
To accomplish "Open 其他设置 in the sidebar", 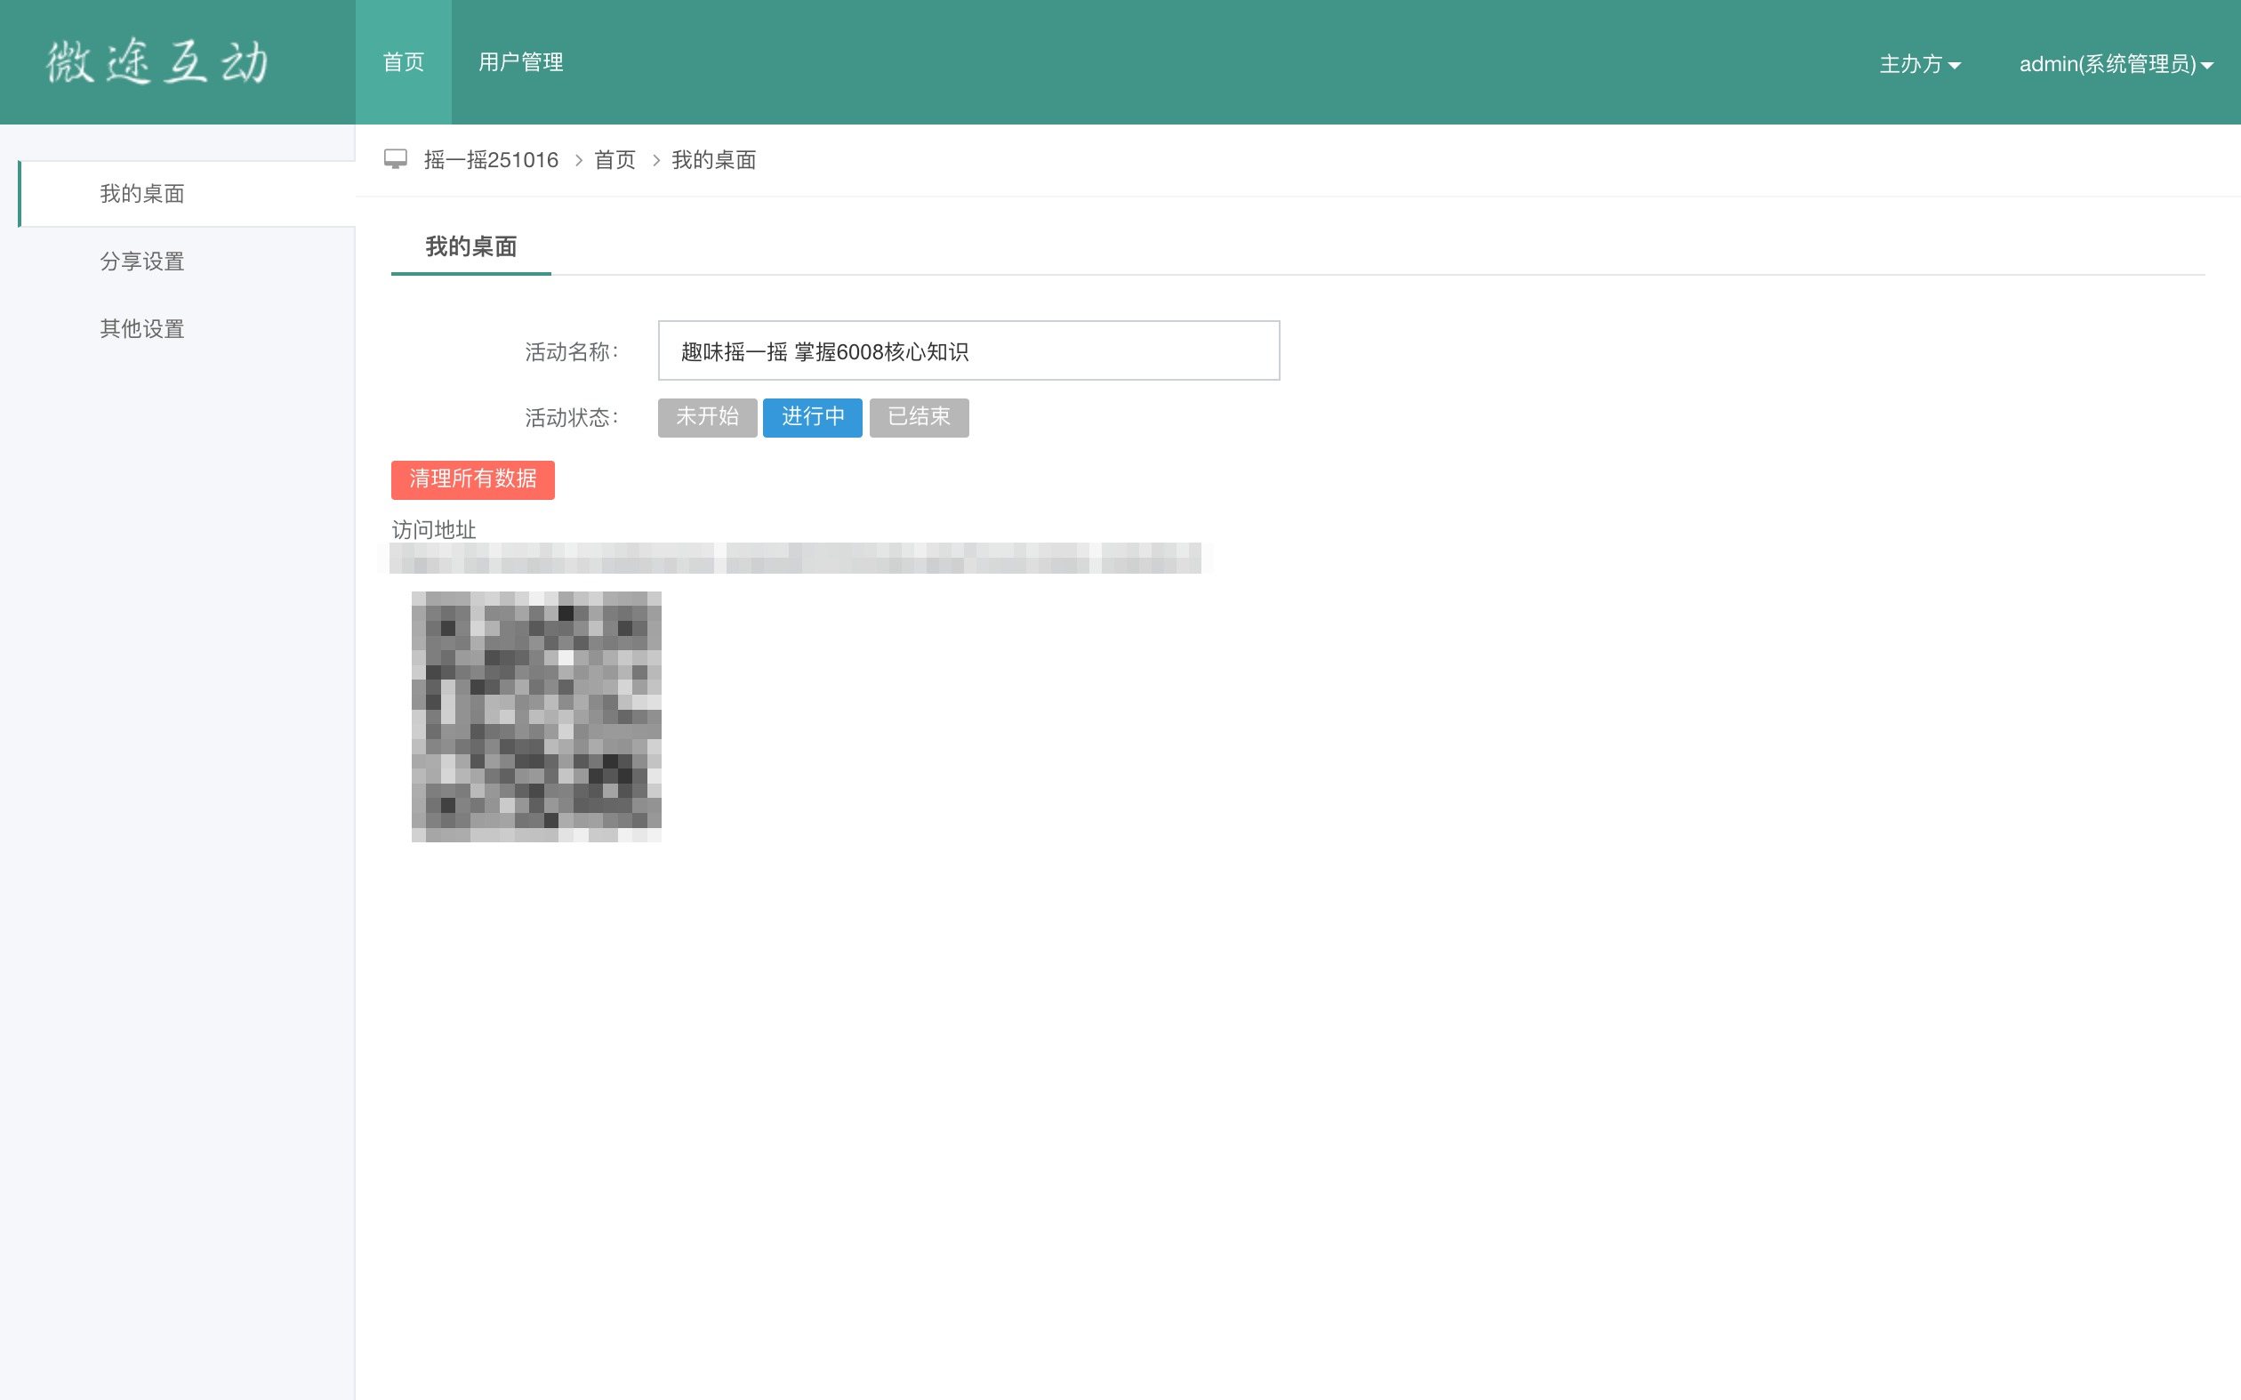I will pyautogui.click(x=141, y=329).
